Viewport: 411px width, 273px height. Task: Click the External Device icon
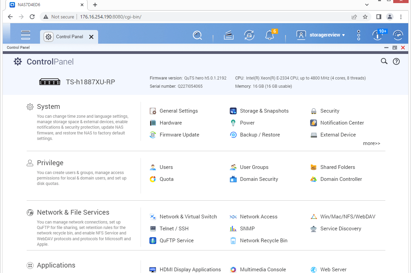click(314, 135)
